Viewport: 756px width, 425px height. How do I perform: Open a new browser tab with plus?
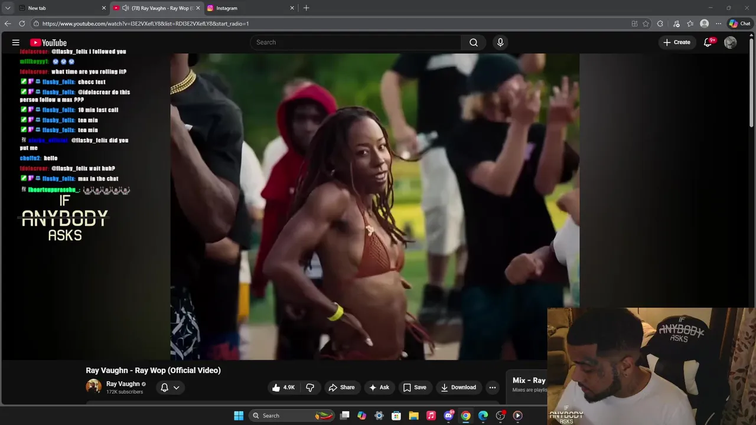[x=306, y=8]
